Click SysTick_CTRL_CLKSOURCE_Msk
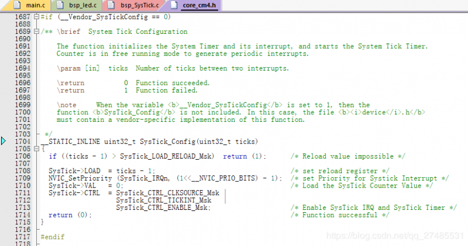The height and width of the screenshot is (246, 468). (x=168, y=193)
